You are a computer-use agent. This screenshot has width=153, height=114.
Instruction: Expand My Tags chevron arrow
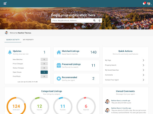click(143, 60)
